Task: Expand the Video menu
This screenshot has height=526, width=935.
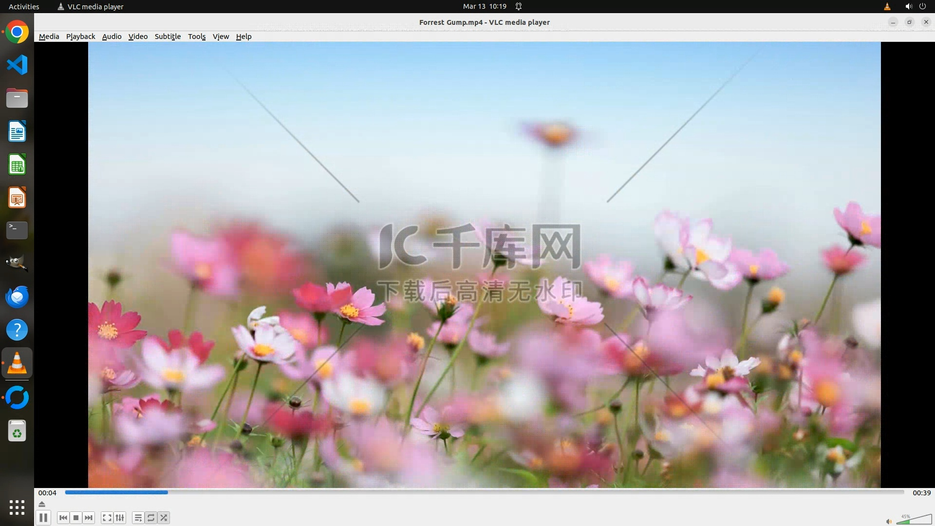Action: 138,37
